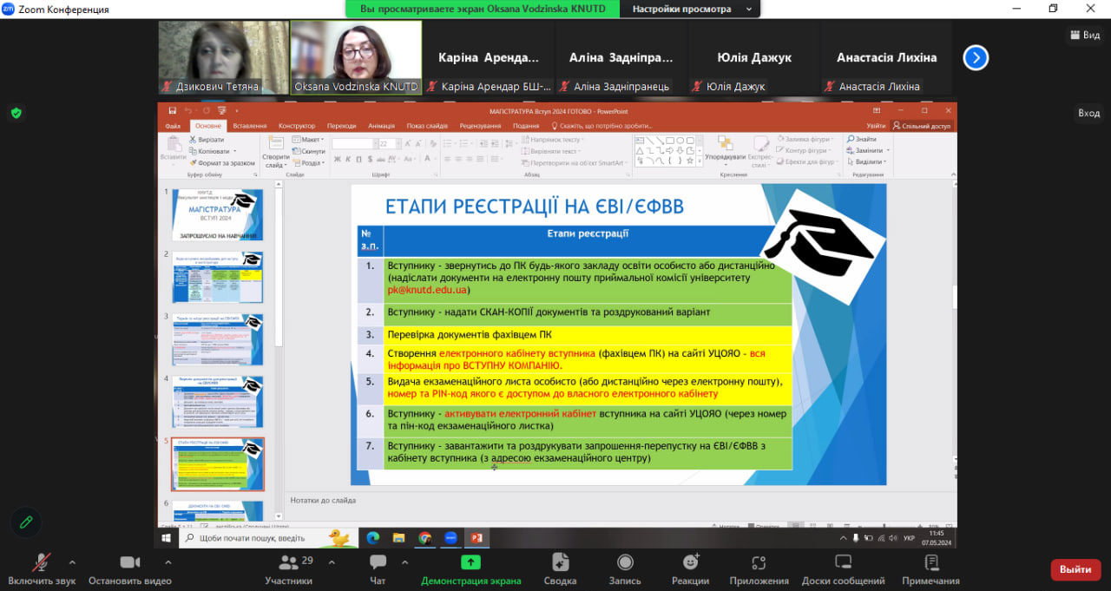Image resolution: width=1111 pixels, height=591 pixels.
Task: Switch to the Анімація ribbon tab
Action: (x=381, y=126)
